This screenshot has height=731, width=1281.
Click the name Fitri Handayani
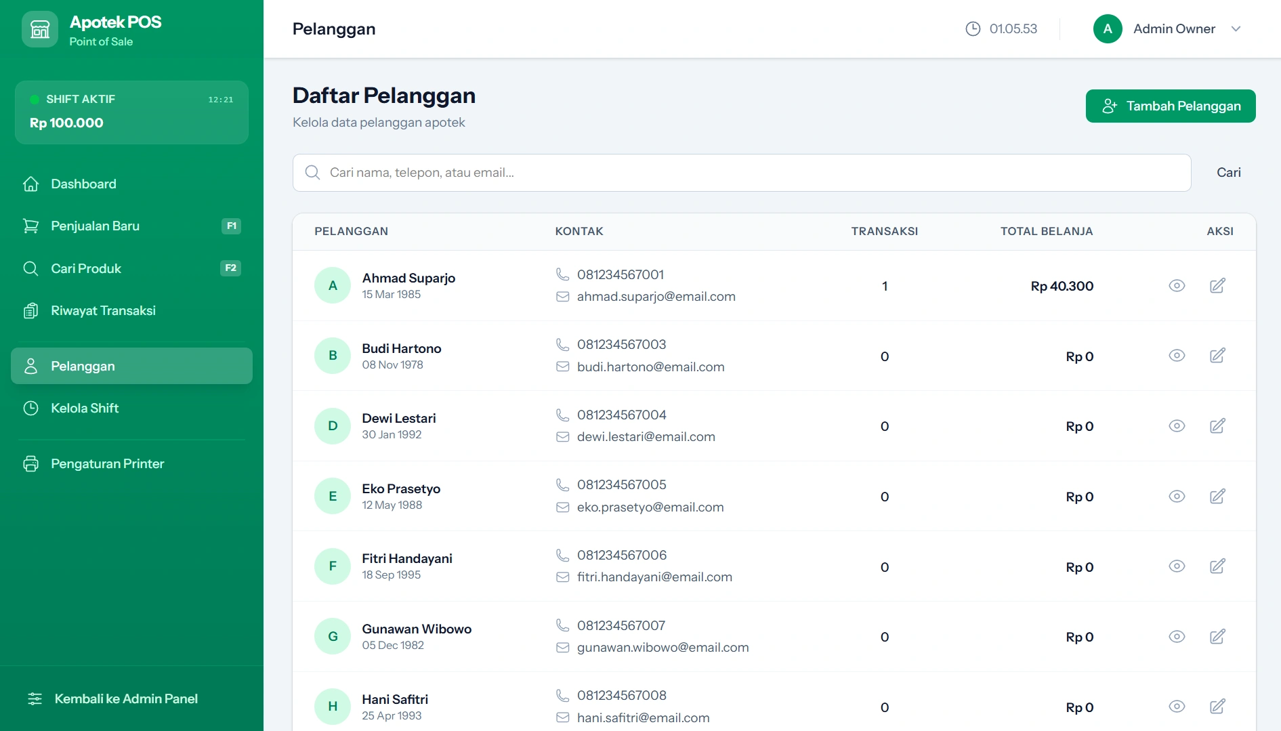tap(406, 559)
